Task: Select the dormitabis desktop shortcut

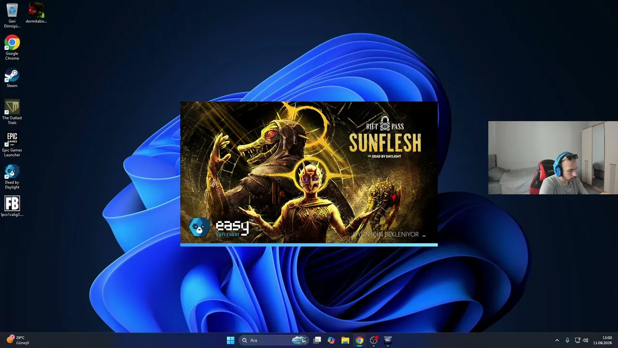Action: (36, 13)
